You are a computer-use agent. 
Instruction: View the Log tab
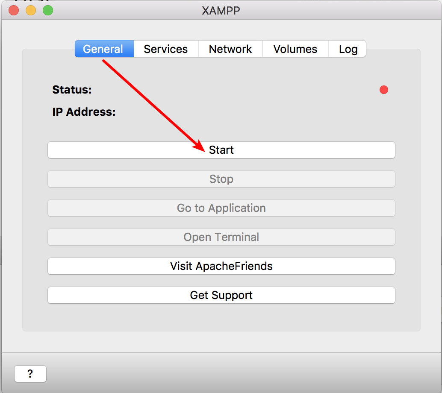348,49
